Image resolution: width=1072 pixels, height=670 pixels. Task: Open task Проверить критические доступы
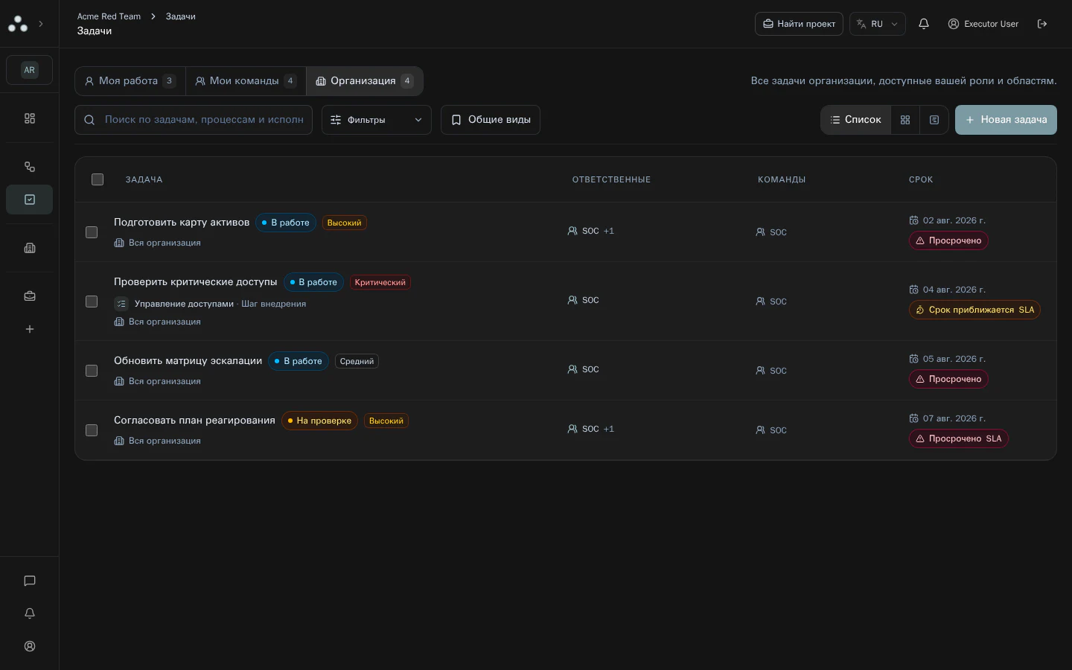(x=196, y=282)
